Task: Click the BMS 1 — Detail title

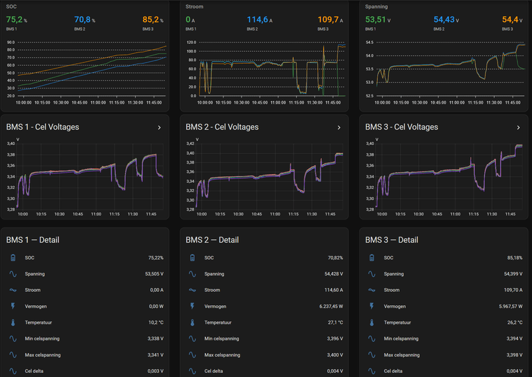Action: pos(33,240)
